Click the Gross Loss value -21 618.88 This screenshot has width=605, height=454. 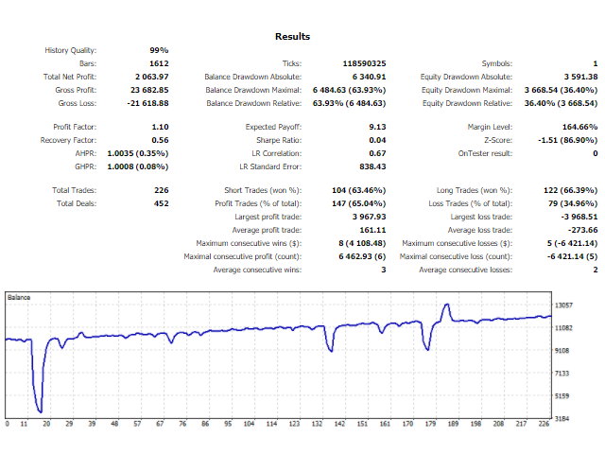[147, 103]
